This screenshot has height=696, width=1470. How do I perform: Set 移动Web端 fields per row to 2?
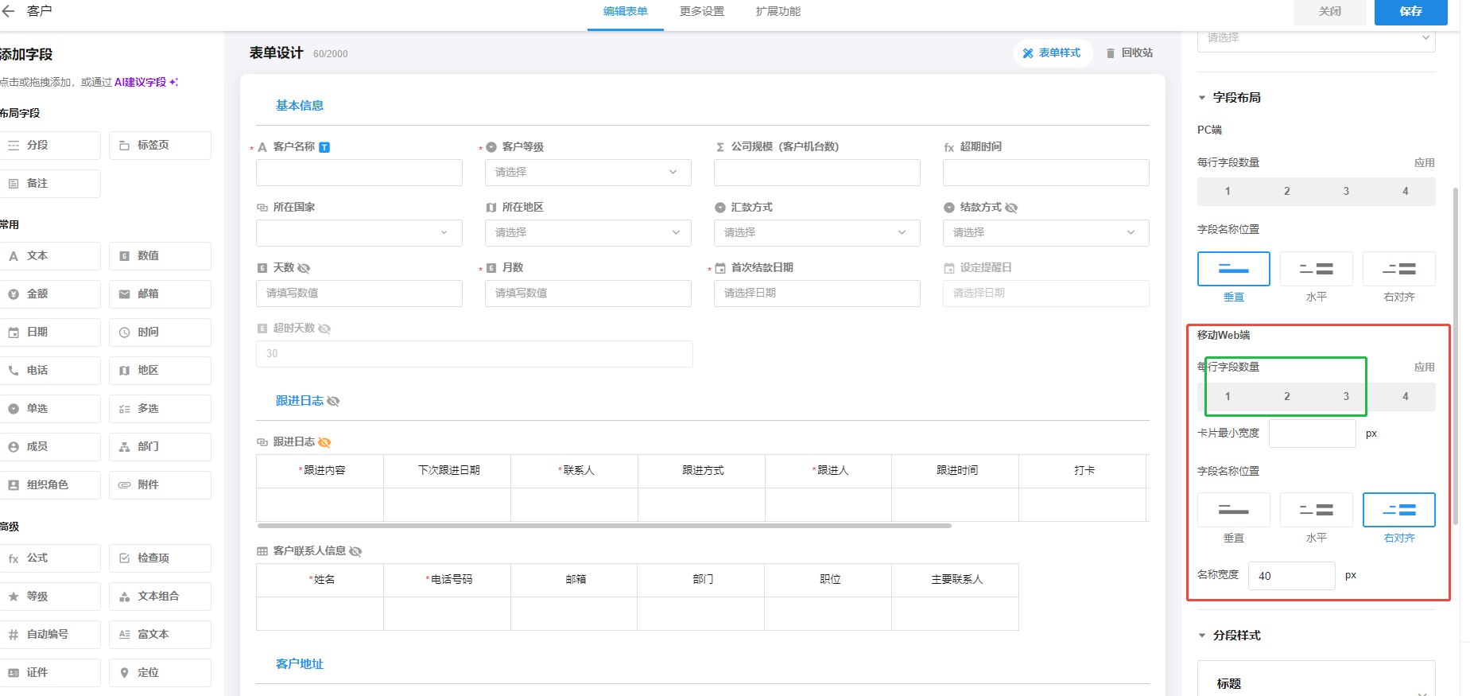1287,397
